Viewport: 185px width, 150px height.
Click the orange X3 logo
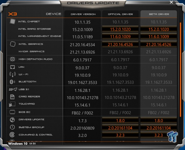pyautogui.click(x=13, y=14)
